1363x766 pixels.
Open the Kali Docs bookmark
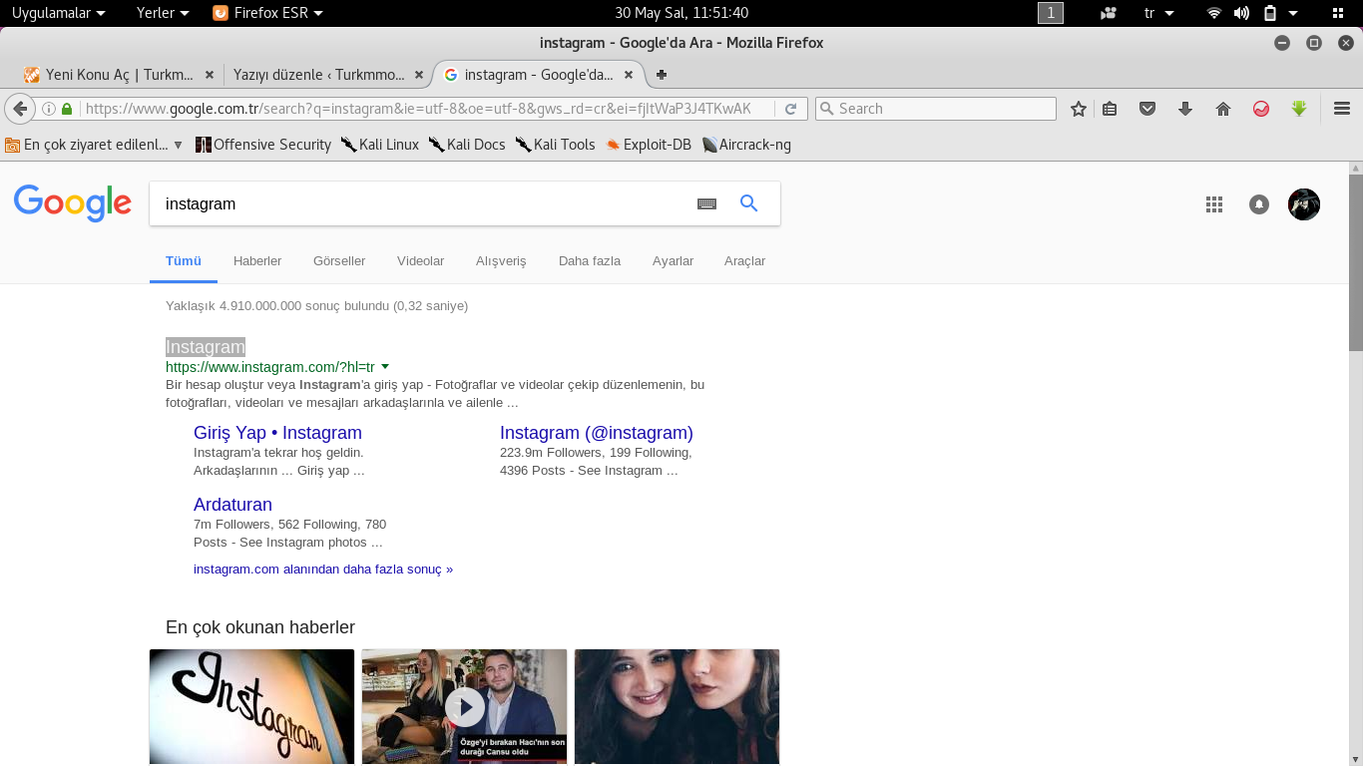click(x=467, y=145)
